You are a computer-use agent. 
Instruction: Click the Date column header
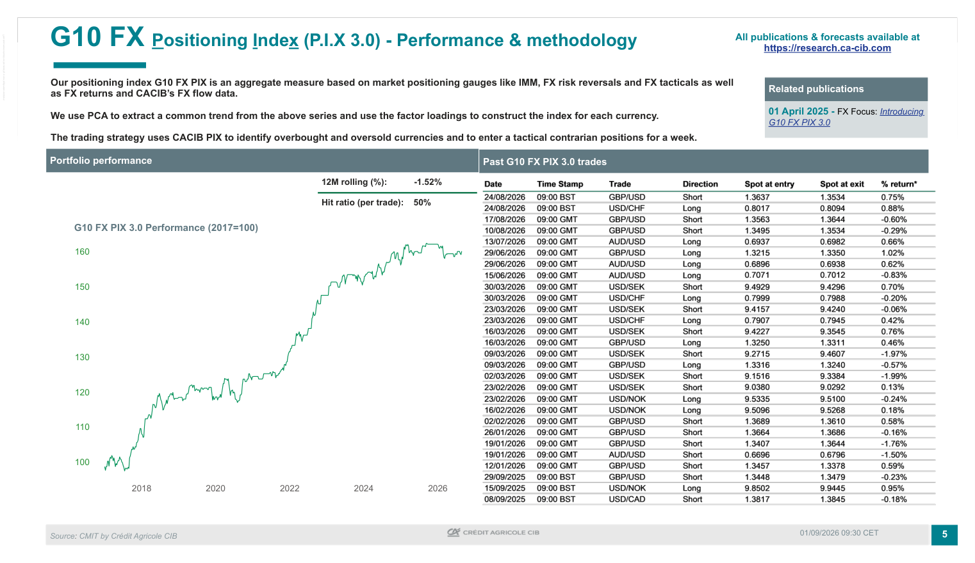[x=493, y=184]
